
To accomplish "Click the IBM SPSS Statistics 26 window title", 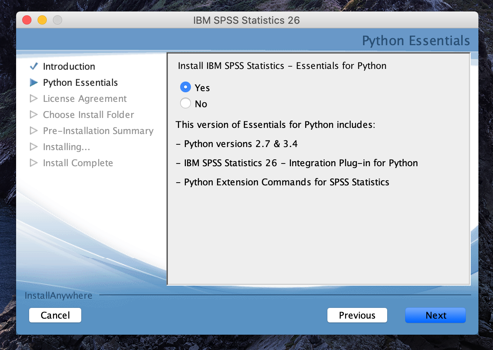I will click(x=246, y=20).
